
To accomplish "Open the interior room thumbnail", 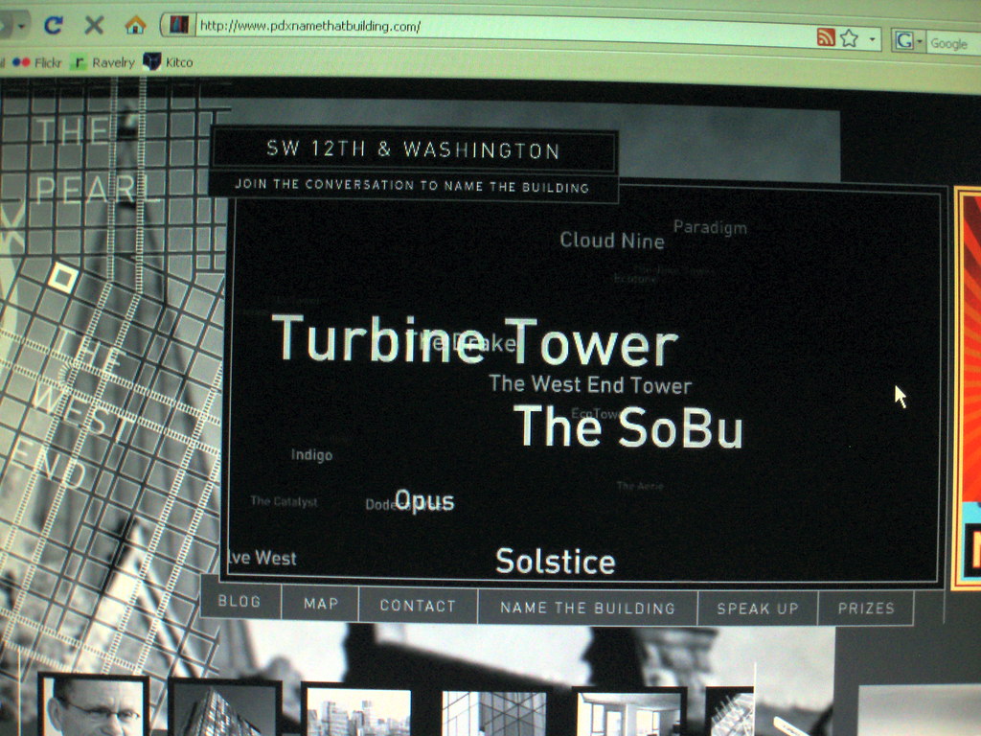I will click(628, 713).
